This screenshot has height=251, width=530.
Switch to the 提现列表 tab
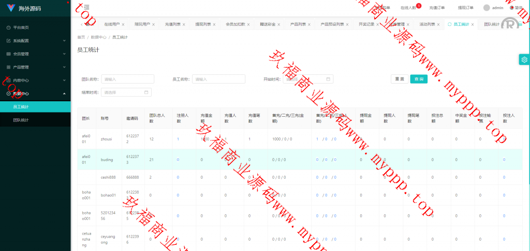pyautogui.click(x=203, y=24)
